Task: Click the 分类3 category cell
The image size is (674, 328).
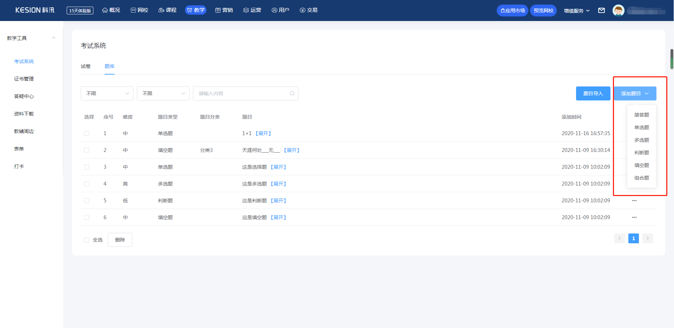Action: coord(206,150)
